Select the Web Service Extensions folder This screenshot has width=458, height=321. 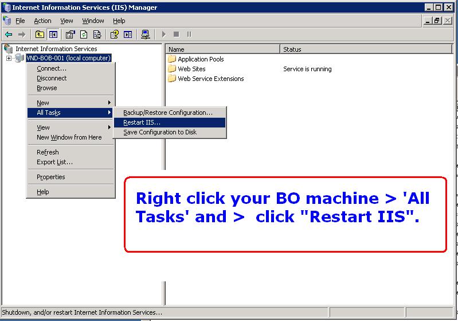click(x=206, y=79)
